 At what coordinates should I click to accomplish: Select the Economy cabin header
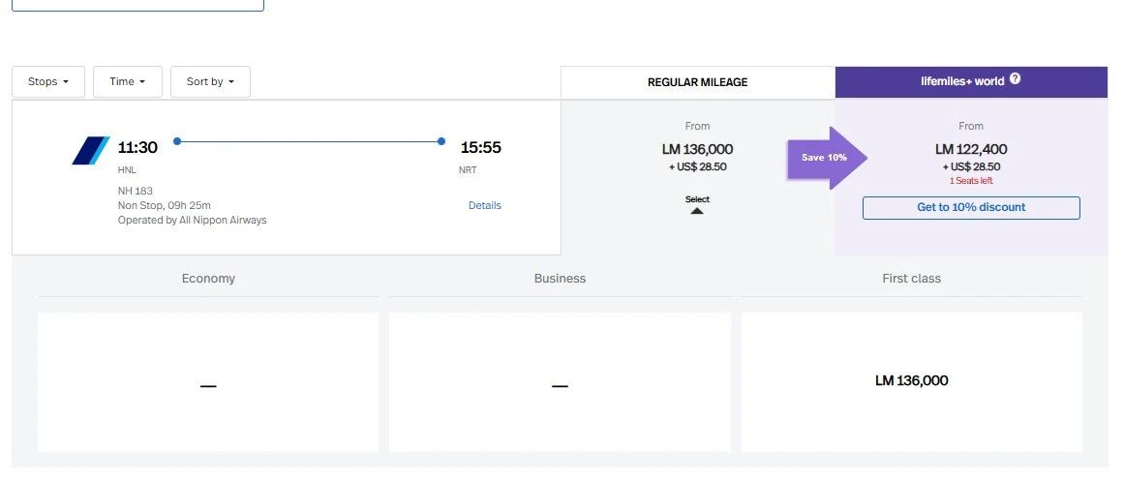208,279
